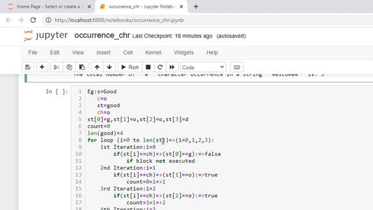This screenshot has height=210, width=373.
Task: Open the Insert menu
Action: pyautogui.click(x=103, y=52)
